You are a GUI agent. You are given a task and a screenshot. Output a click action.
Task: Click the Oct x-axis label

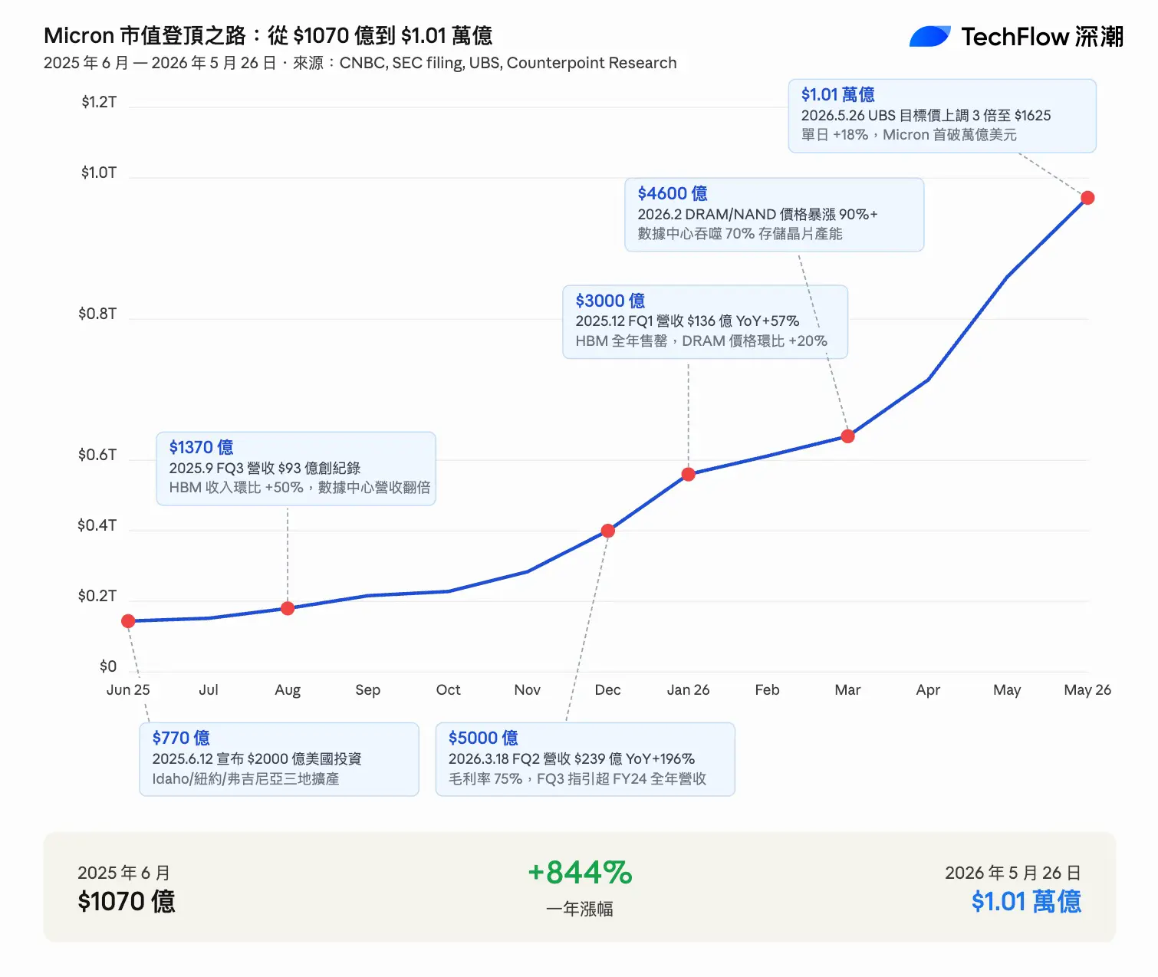(x=448, y=689)
